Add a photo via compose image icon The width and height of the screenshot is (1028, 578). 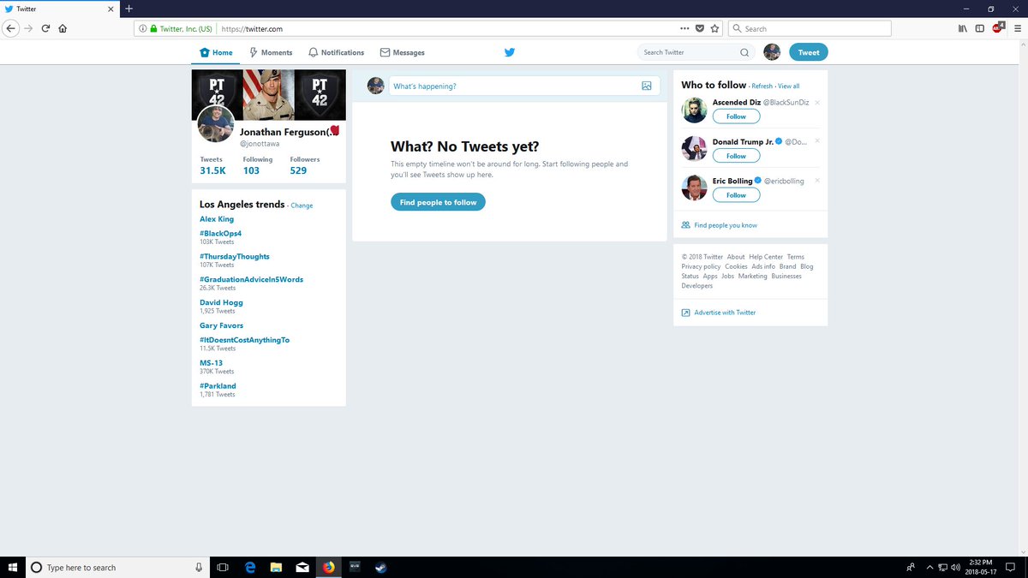(x=647, y=86)
